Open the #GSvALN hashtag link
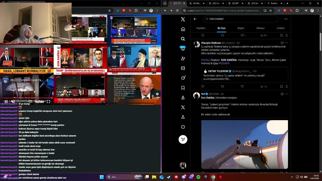 pos(224,63)
